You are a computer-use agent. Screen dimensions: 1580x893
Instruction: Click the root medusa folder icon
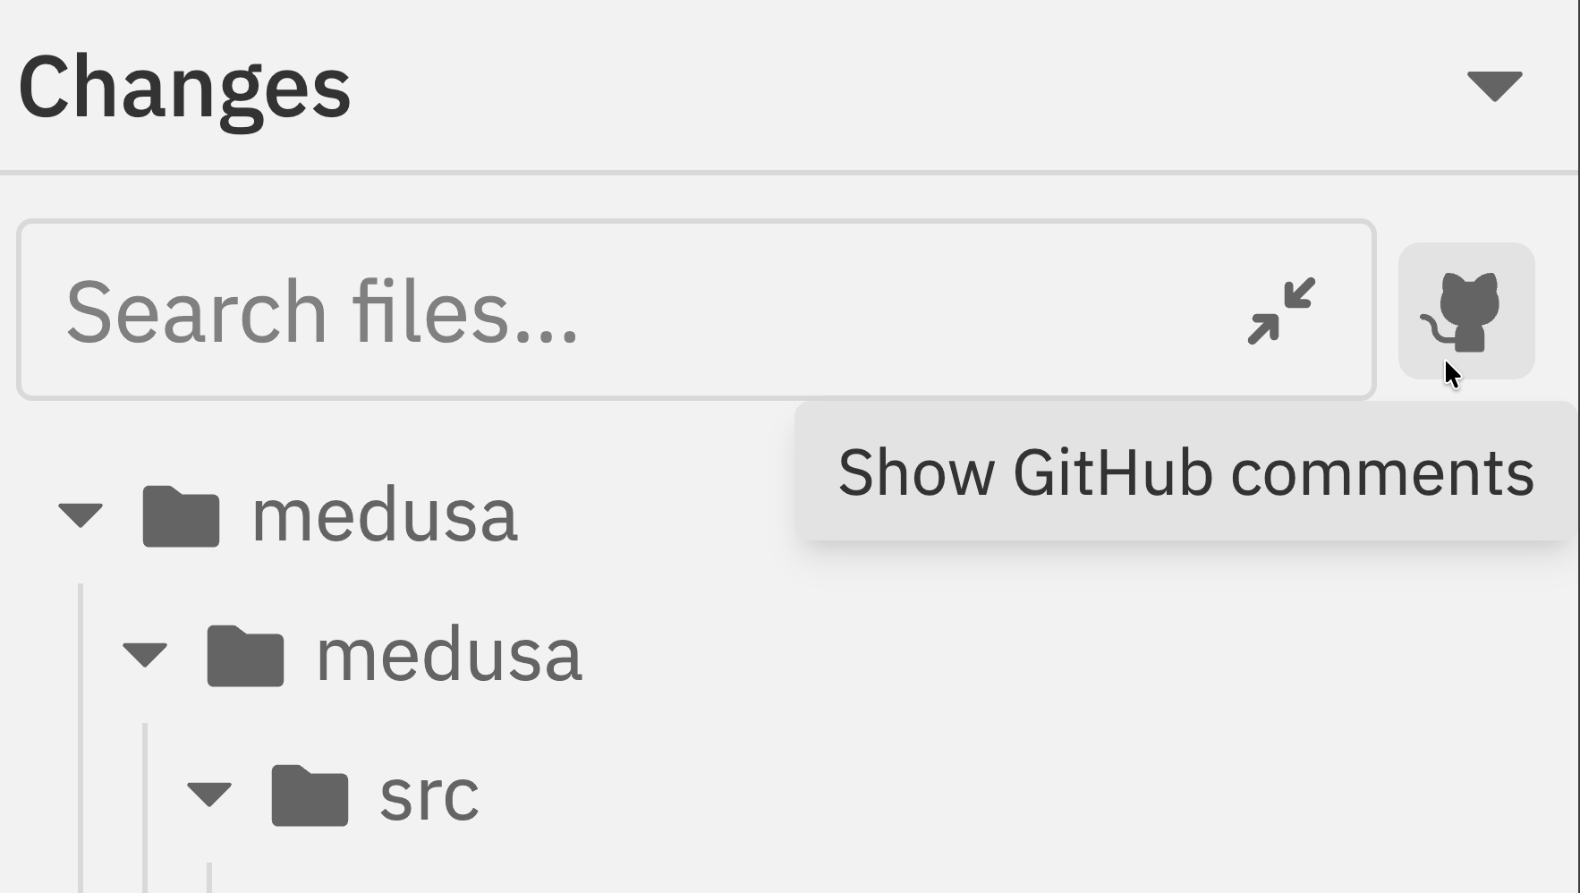point(183,515)
